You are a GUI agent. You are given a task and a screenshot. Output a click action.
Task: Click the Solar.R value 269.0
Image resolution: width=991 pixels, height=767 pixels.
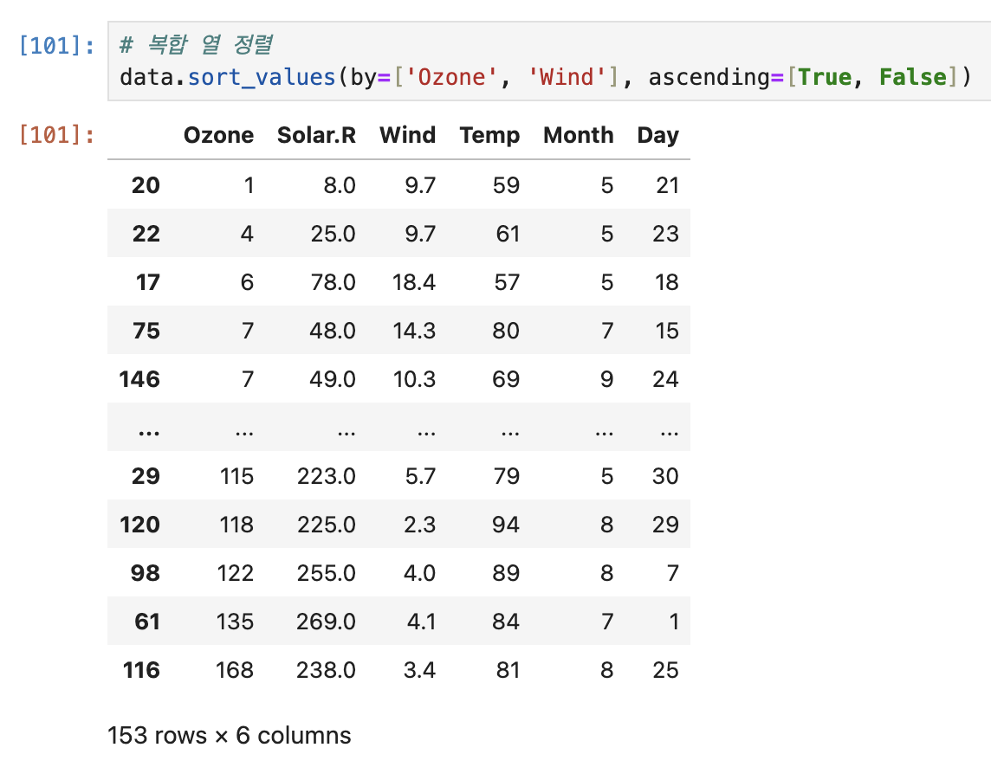326,622
